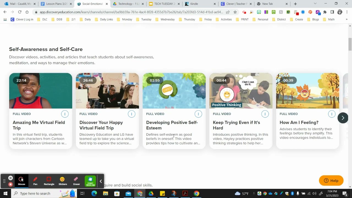Open Discover Your Happy Virtual Field Trip title
352x198 pixels.
(x=101, y=125)
